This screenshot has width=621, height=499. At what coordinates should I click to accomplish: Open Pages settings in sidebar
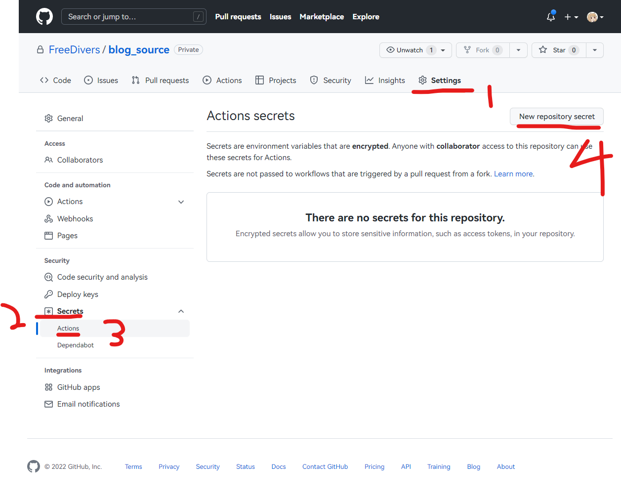[115, 236]
